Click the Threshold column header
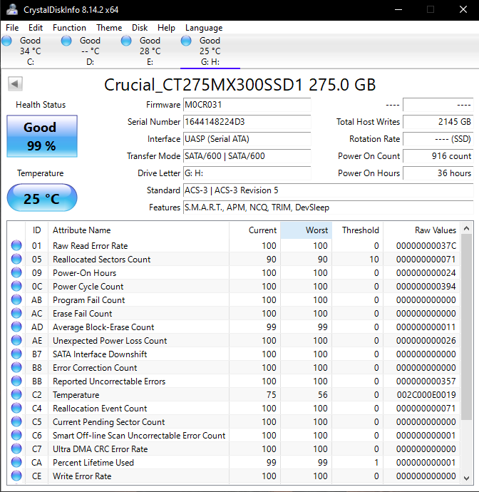The height and width of the screenshot is (492, 479). coord(358,230)
